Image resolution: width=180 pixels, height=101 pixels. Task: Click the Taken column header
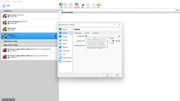pyautogui.click(x=177, y=10)
